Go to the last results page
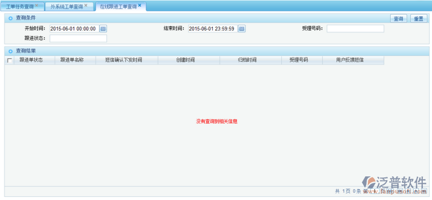This screenshot has height=200, width=432. (x=424, y=191)
